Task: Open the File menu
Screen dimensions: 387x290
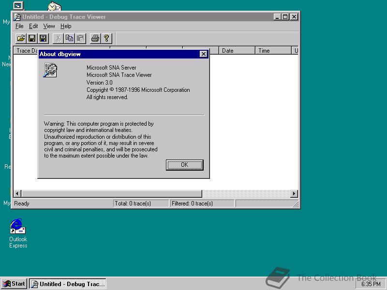Action: point(19,26)
